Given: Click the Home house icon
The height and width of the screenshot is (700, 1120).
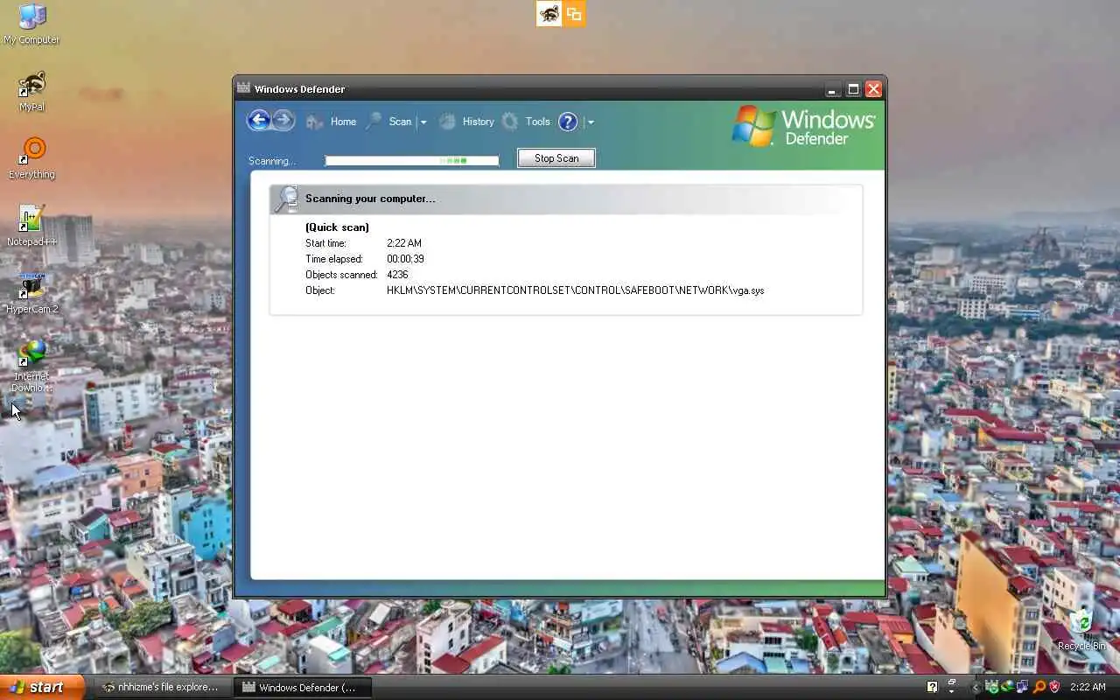Looking at the screenshot, I should coord(315,122).
